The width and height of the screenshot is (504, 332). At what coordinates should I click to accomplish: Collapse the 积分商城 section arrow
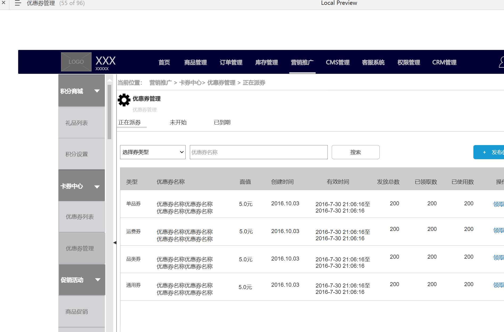pos(97,91)
